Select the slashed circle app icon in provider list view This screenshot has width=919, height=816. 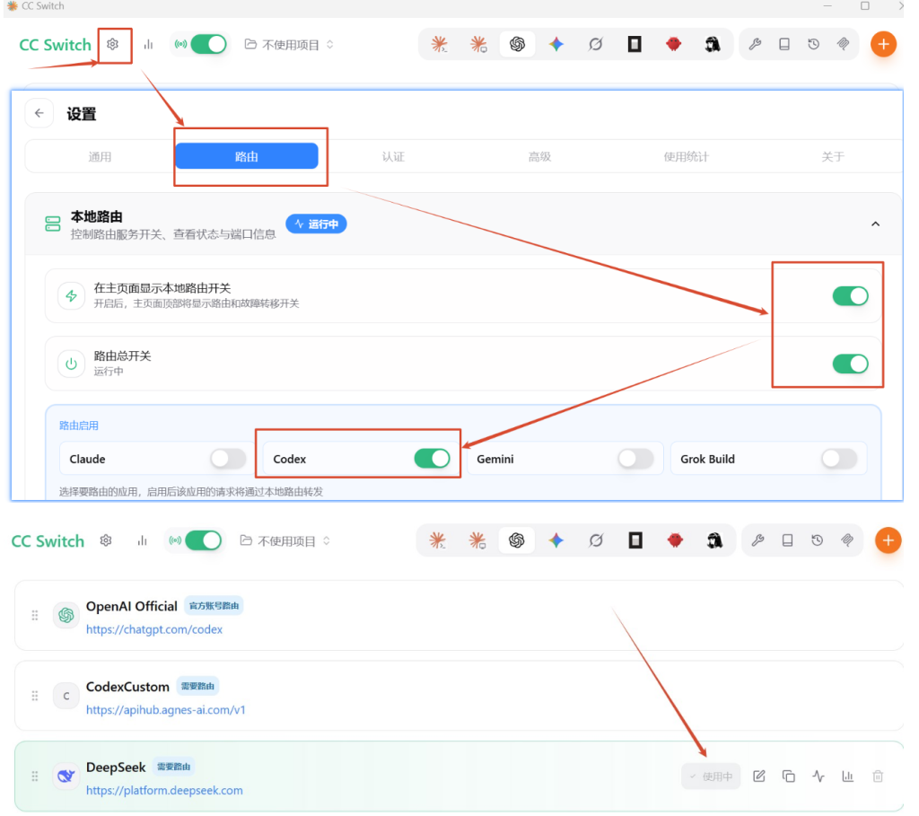pyautogui.click(x=596, y=540)
